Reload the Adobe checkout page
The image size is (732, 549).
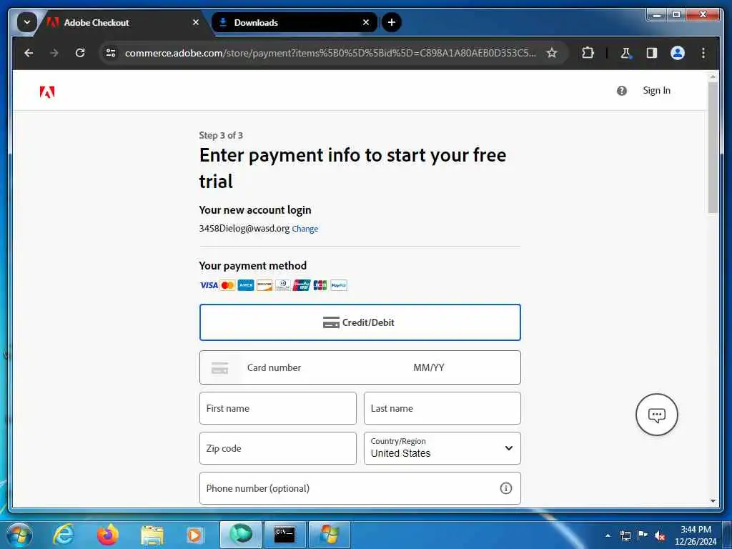pos(80,53)
